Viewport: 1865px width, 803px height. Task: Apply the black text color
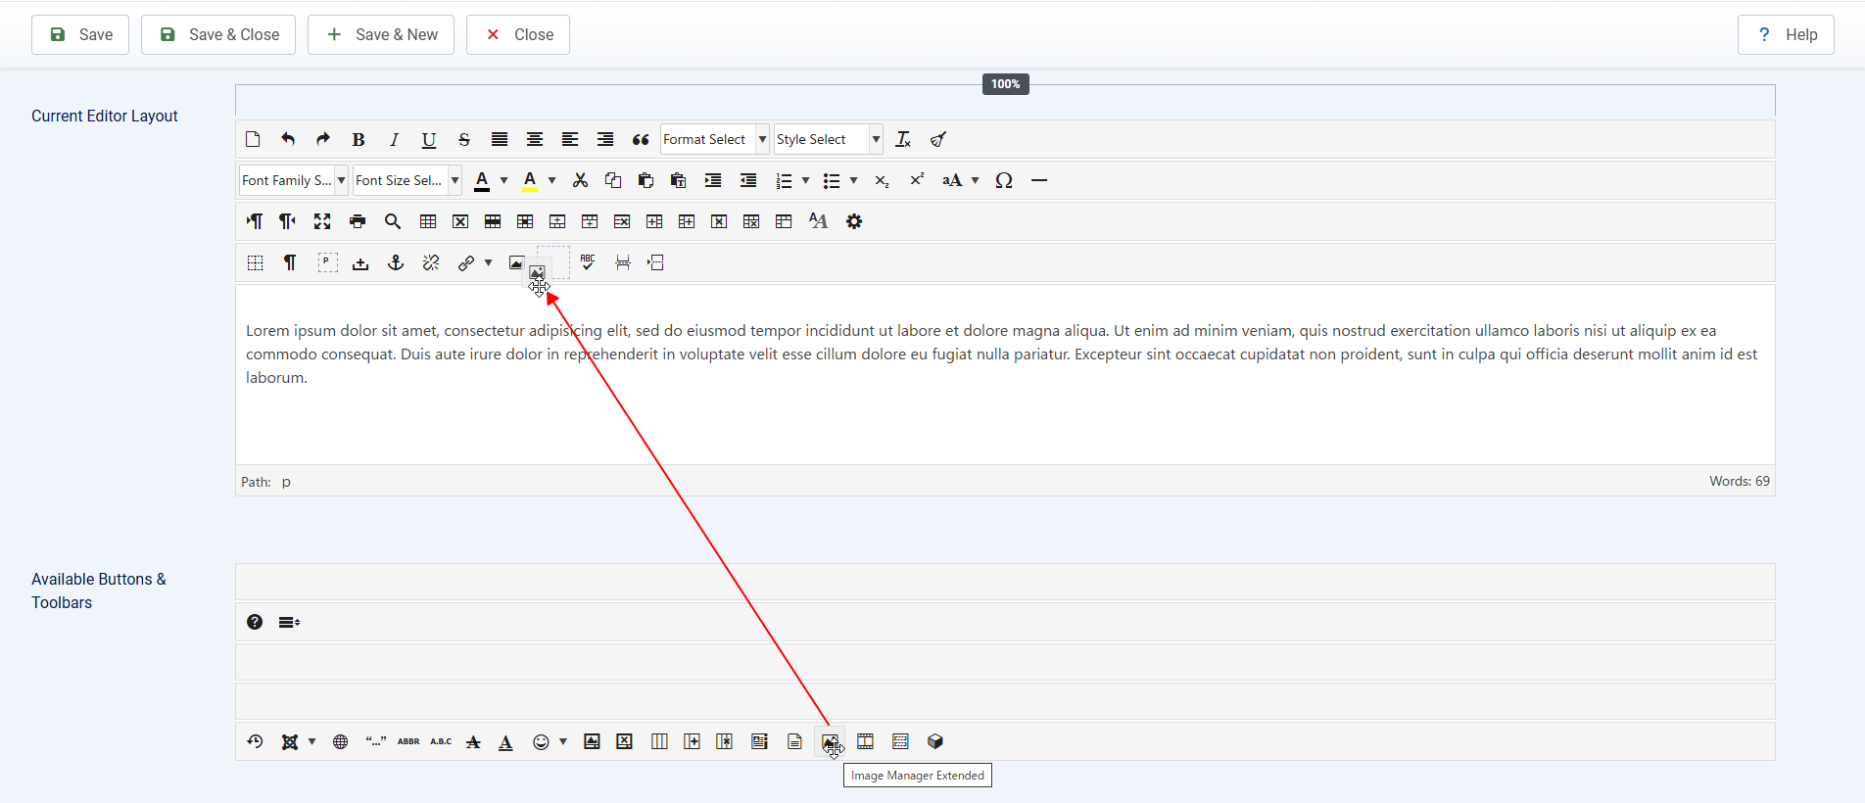click(482, 180)
